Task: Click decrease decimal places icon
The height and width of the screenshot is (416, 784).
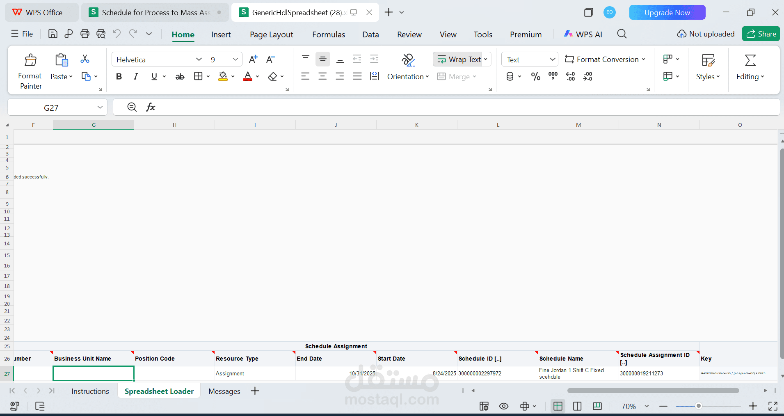Action: point(587,76)
